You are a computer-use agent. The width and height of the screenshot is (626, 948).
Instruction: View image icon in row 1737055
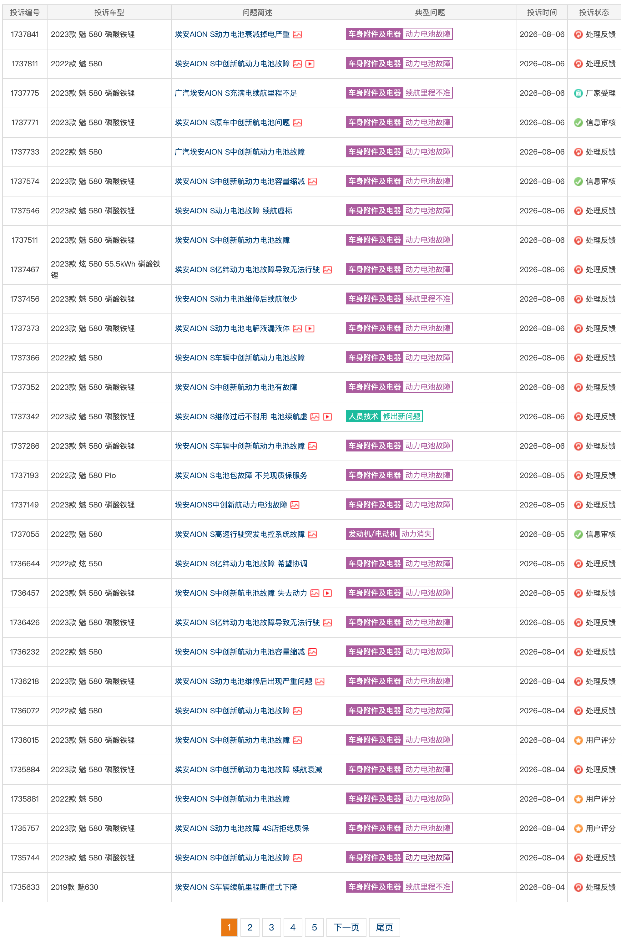pos(313,534)
